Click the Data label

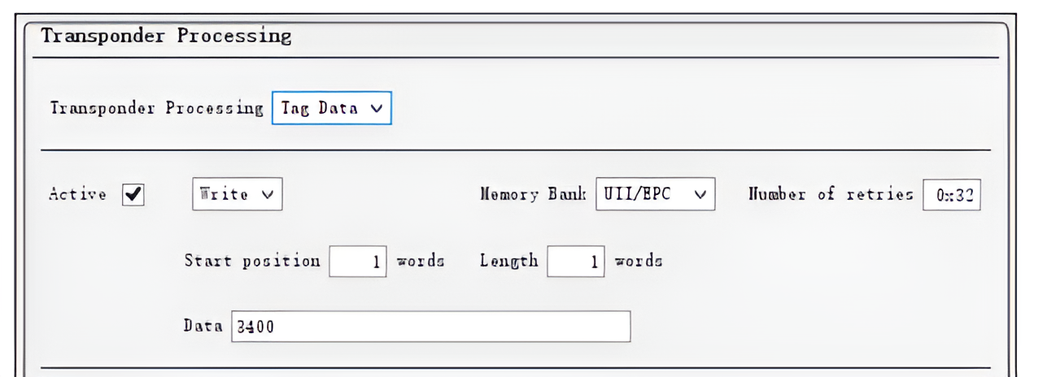coord(203,327)
